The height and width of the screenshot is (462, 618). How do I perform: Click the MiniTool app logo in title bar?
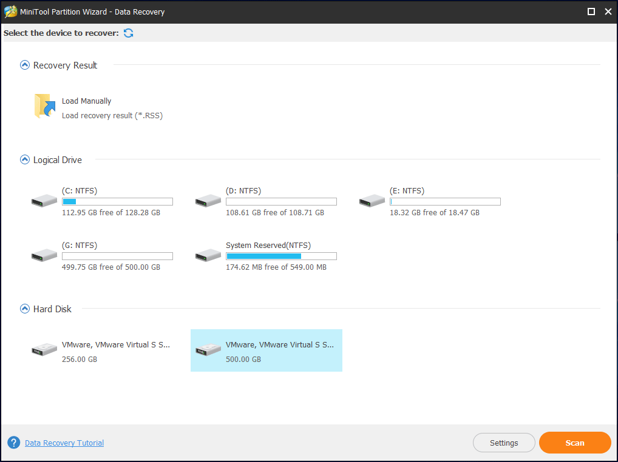click(x=10, y=12)
